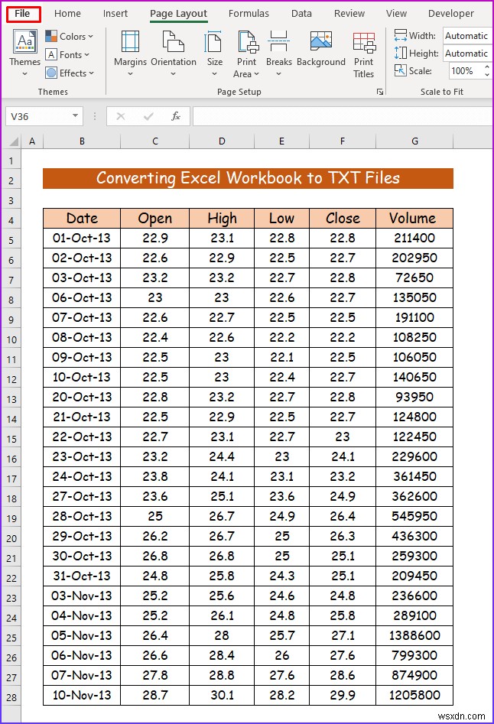Open theme Fonts dropdown

pyautogui.click(x=67, y=54)
